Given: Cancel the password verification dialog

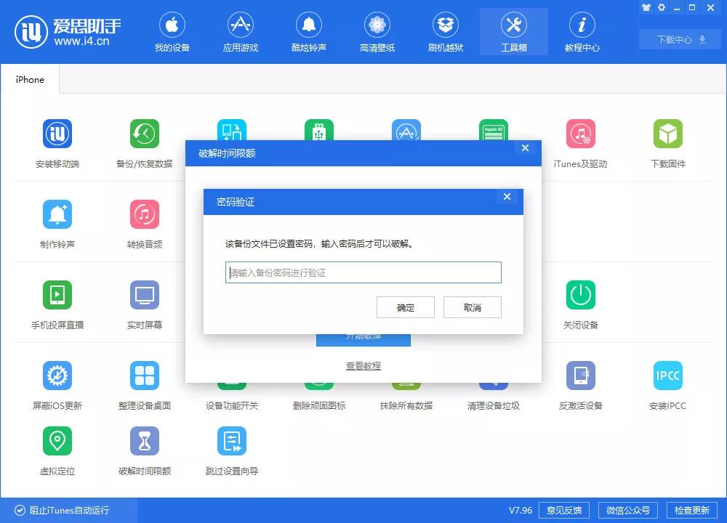Looking at the screenshot, I should pyautogui.click(x=472, y=307).
